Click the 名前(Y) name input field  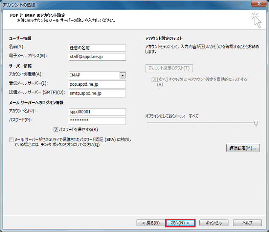point(97,48)
